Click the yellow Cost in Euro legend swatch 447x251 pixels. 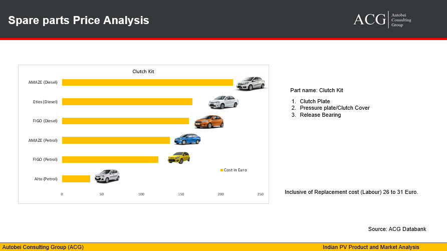point(221,170)
